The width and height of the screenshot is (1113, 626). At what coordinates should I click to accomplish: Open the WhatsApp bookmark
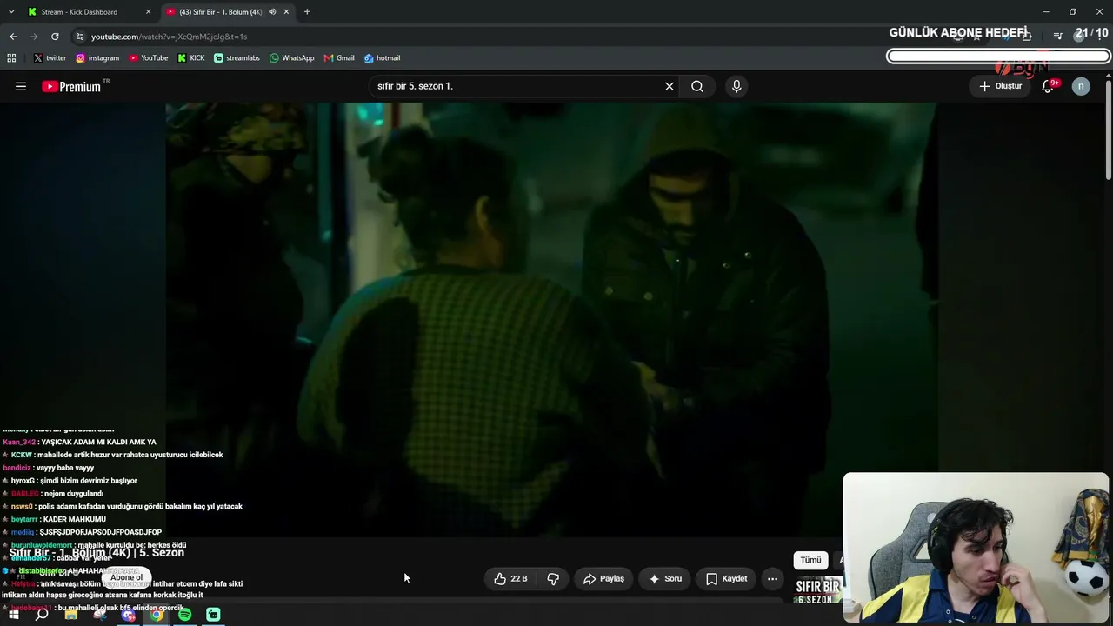pyautogui.click(x=292, y=58)
